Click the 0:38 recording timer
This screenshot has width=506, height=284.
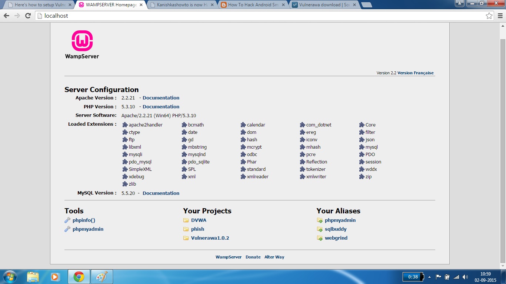413,277
